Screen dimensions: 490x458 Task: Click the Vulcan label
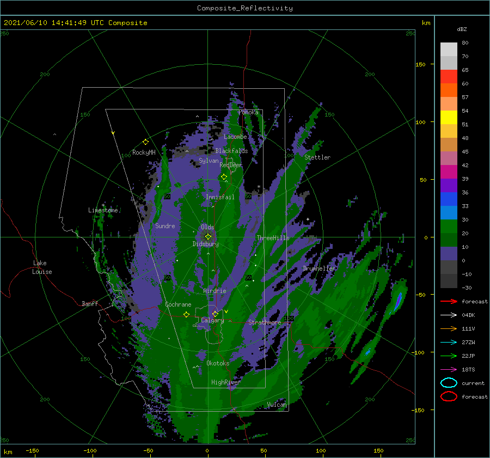click(277, 405)
